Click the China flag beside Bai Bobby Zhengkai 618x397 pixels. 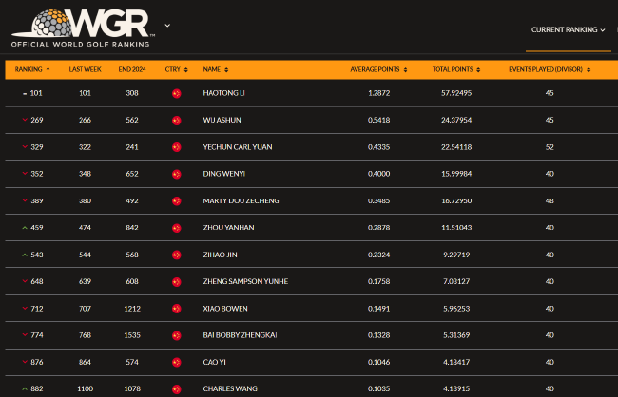(177, 335)
